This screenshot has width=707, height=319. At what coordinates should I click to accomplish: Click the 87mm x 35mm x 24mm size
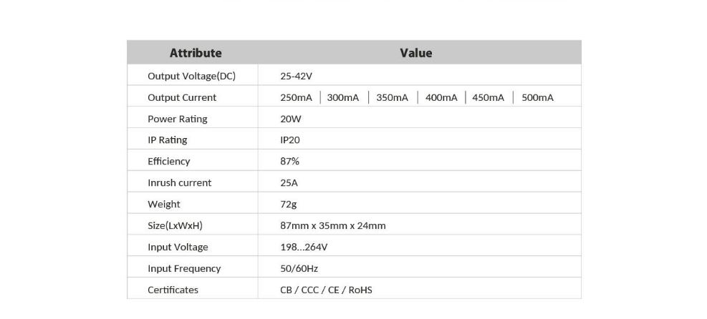[333, 226]
